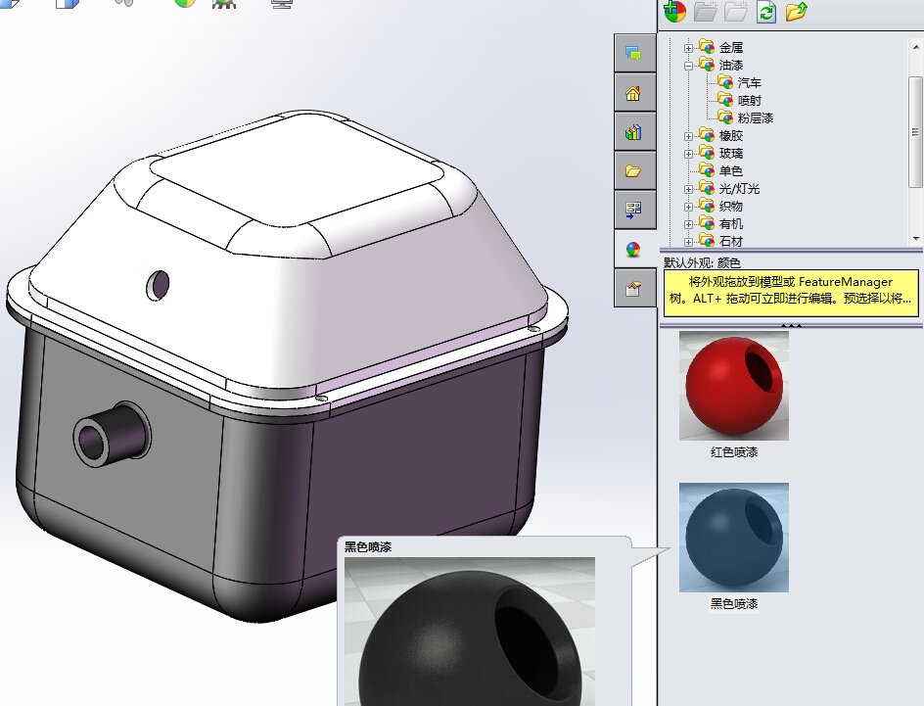This screenshot has width=924, height=706.
Task: Click the 黑色喷漆 sphere thumbnail in the panel
Action: (734, 538)
